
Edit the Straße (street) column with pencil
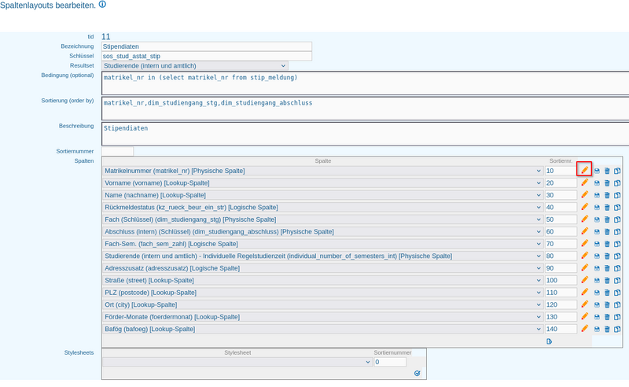coord(584,280)
